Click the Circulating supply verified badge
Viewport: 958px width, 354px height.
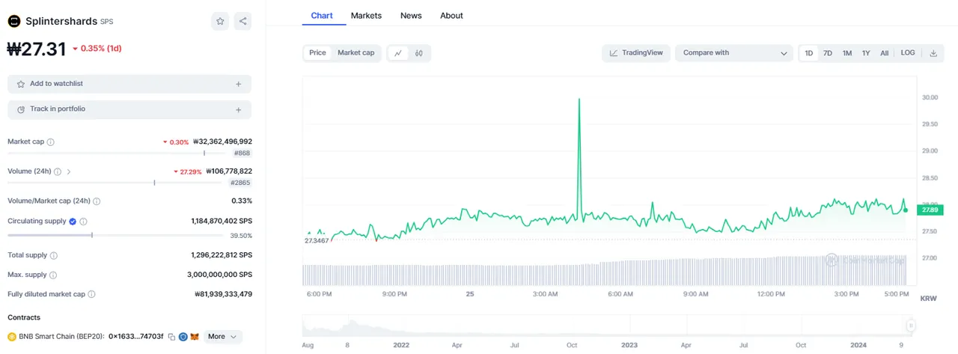pyautogui.click(x=73, y=222)
